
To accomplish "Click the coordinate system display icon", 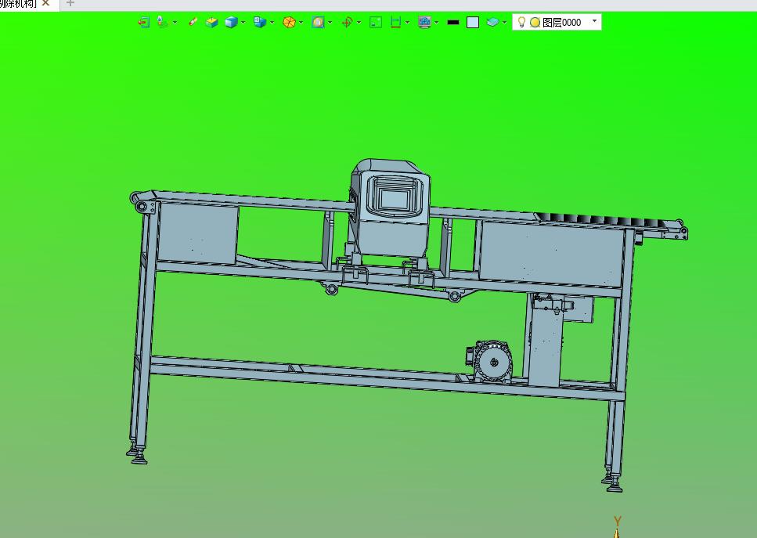I will 162,22.
